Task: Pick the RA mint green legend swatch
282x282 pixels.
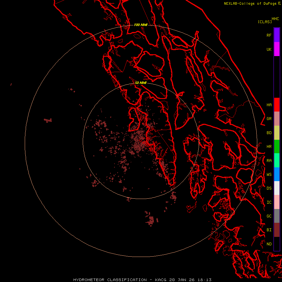Action: [x=277, y=160]
